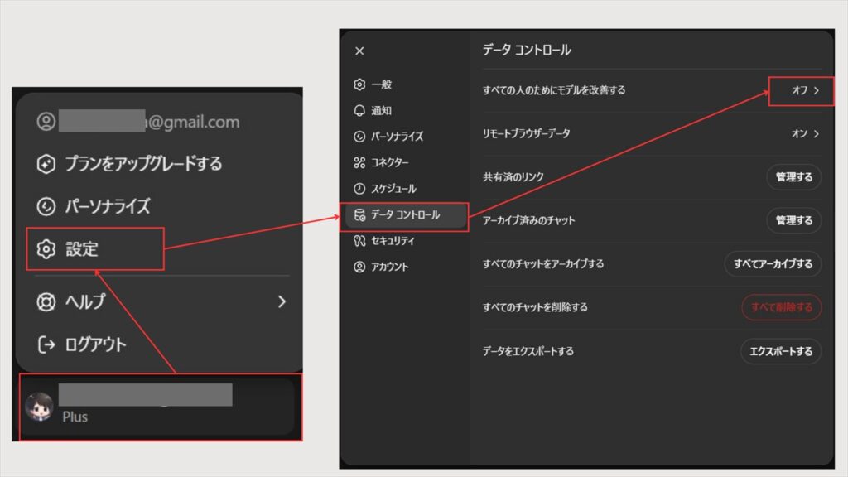Open the アカウント settings tab
848x477 pixels.
pyautogui.click(x=388, y=267)
